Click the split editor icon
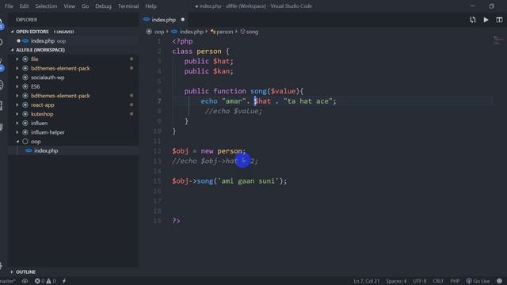The width and height of the screenshot is (507, 285). 499,20
